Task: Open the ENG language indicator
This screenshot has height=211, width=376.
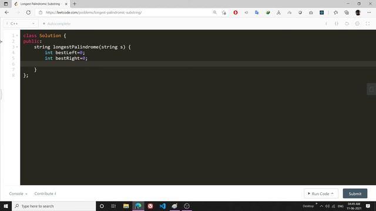Action: coord(341,206)
